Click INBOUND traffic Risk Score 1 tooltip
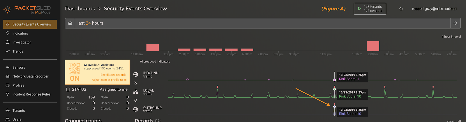 click(x=352, y=77)
